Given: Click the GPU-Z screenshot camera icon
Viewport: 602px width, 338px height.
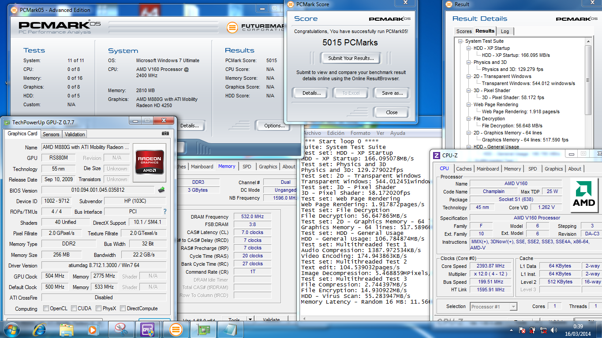Looking at the screenshot, I should click(165, 133).
